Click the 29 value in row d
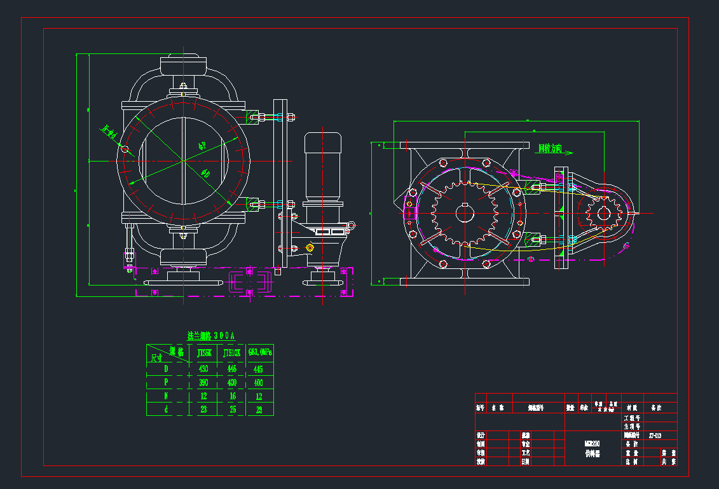 [x=259, y=410]
